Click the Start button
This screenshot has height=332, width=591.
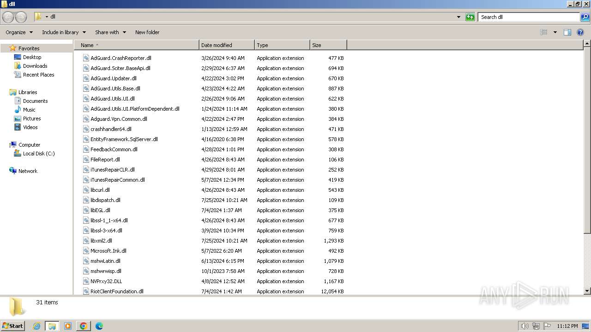pyautogui.click(x=12, y=326)
